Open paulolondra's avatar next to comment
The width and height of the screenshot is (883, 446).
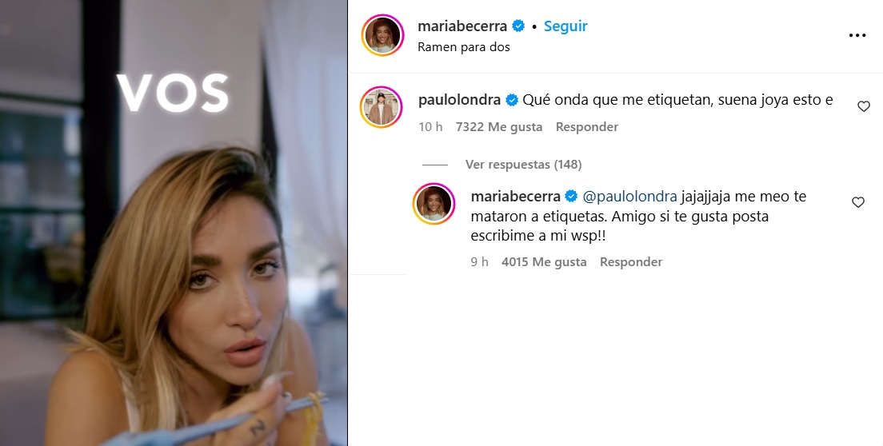tap(382, 107)
